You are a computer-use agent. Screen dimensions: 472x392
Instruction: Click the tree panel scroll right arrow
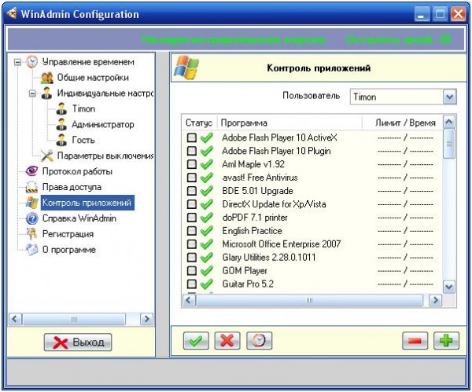coord(146,319)
